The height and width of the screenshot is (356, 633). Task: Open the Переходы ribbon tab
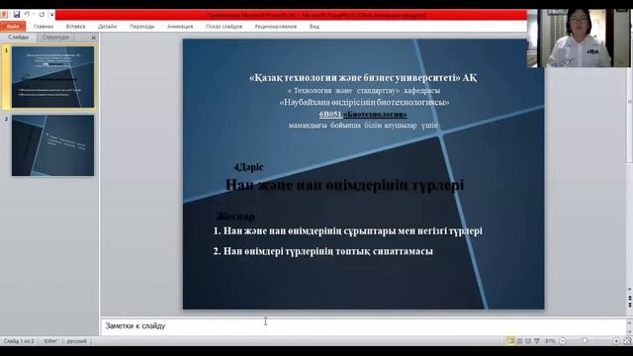[x=142, y=27]
